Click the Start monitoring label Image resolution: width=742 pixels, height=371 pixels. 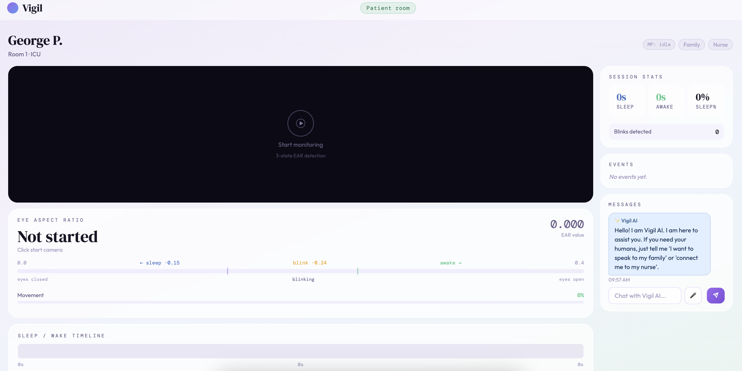300,145
